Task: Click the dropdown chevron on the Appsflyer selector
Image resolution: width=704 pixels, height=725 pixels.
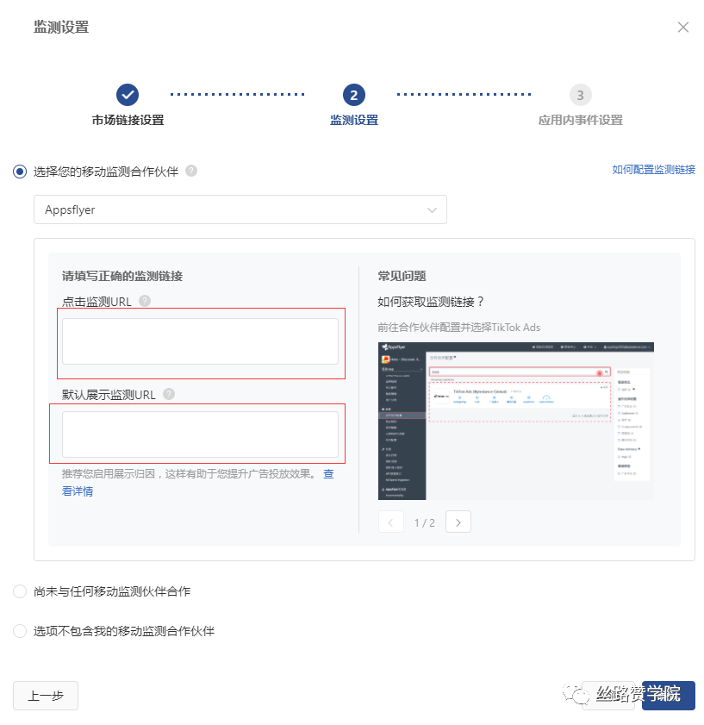Action: point(433,209)
